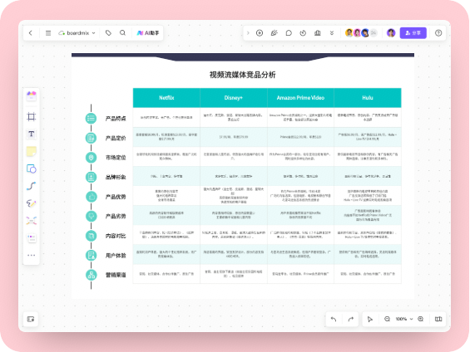Select the Shapes tool
Viewport: 470px width, 352px height.
click(32, 169)
